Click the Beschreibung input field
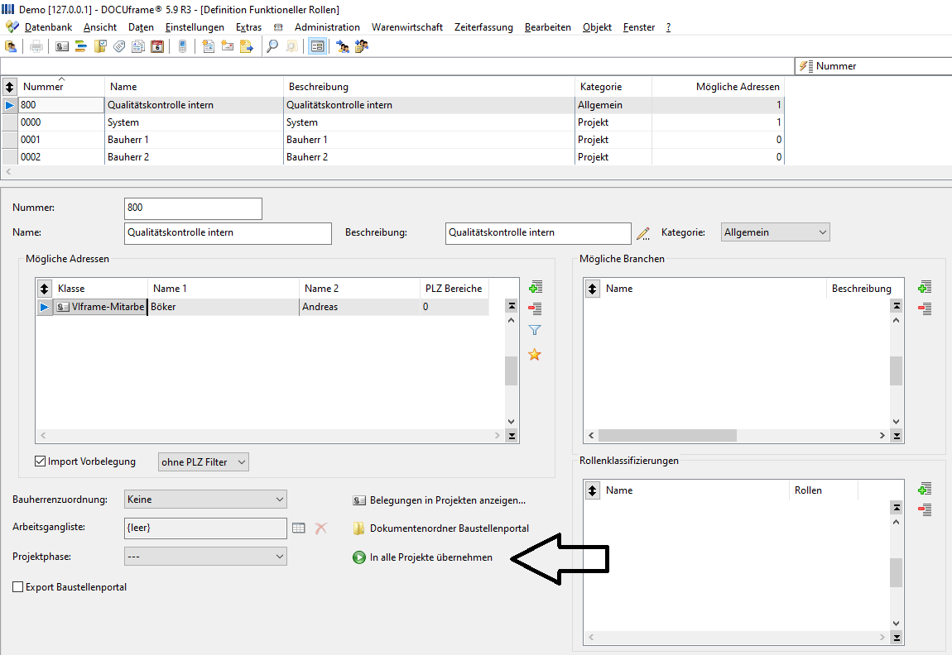Viewport: 952px width, 655px height. click(538, 233)
